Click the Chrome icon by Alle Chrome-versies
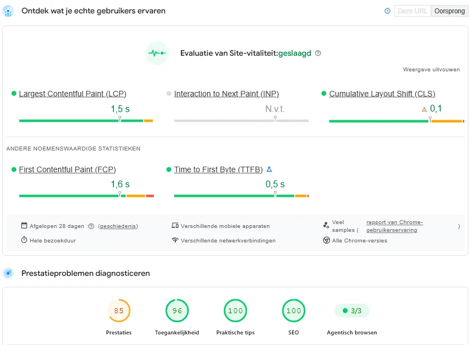The width and height of the screenshot is (469, 345). point(326,240)
